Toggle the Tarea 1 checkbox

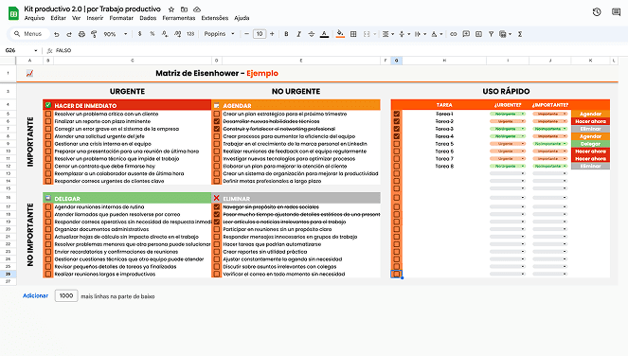click(397, 114)
